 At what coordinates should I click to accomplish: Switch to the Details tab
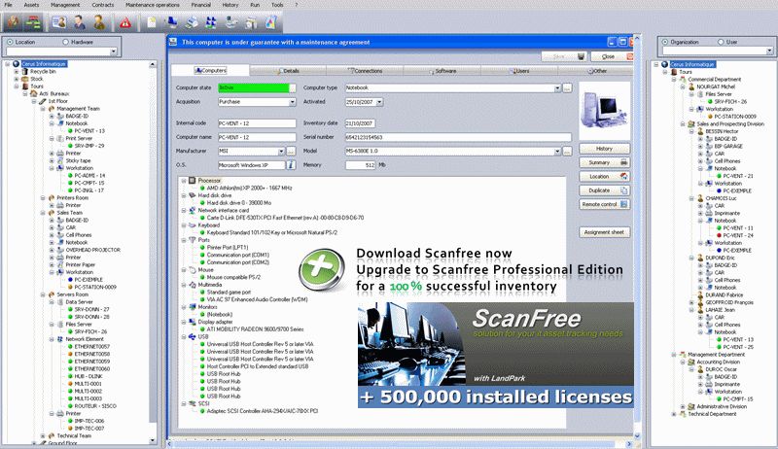(288, 71)
